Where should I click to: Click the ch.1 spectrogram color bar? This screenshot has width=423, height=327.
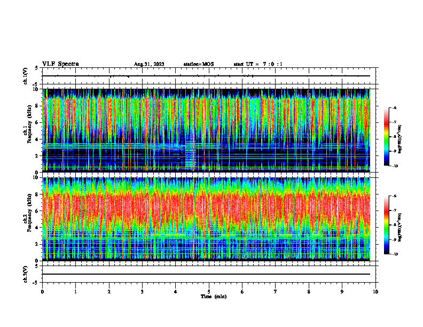point(387,137)
